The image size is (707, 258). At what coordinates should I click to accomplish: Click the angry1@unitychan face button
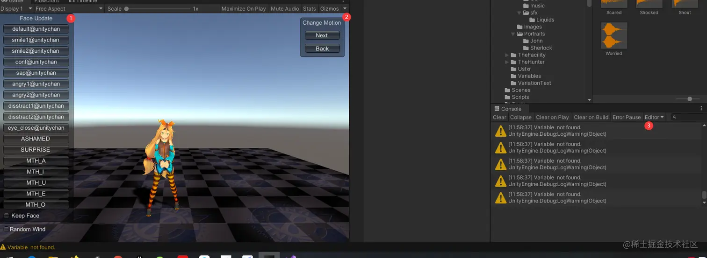tap(36, 84)
